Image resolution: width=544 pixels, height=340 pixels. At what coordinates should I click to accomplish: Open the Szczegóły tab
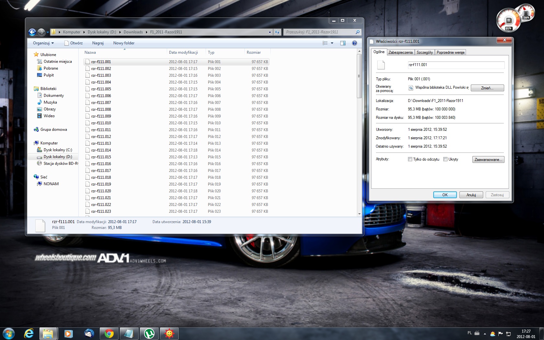point(425,52)
